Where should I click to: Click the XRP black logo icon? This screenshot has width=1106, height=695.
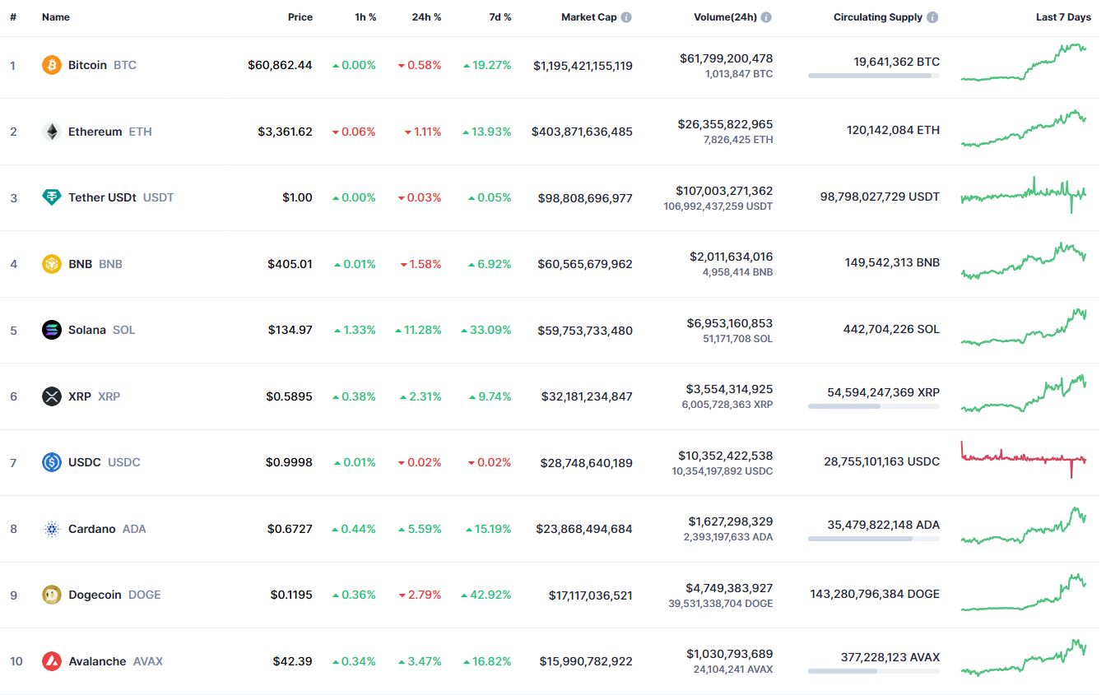pos(52,396)
